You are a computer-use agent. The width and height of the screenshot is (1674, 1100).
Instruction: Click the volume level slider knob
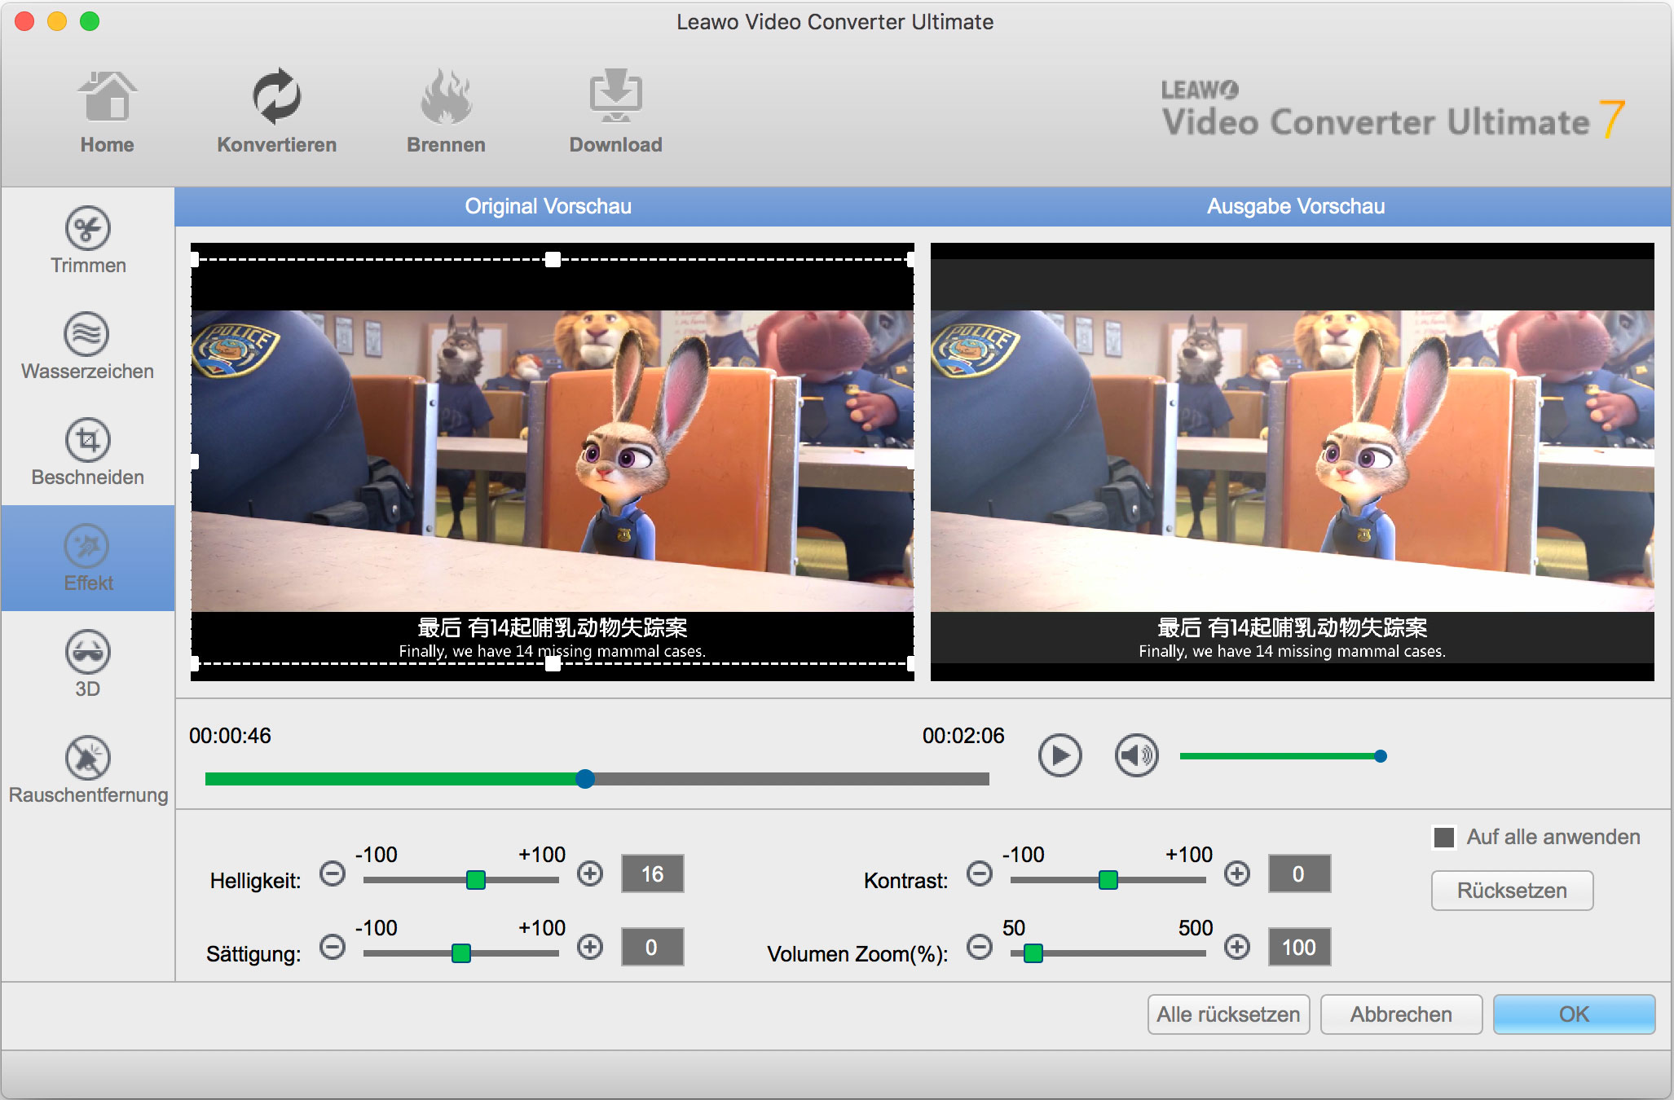[x=1381, y=756]
